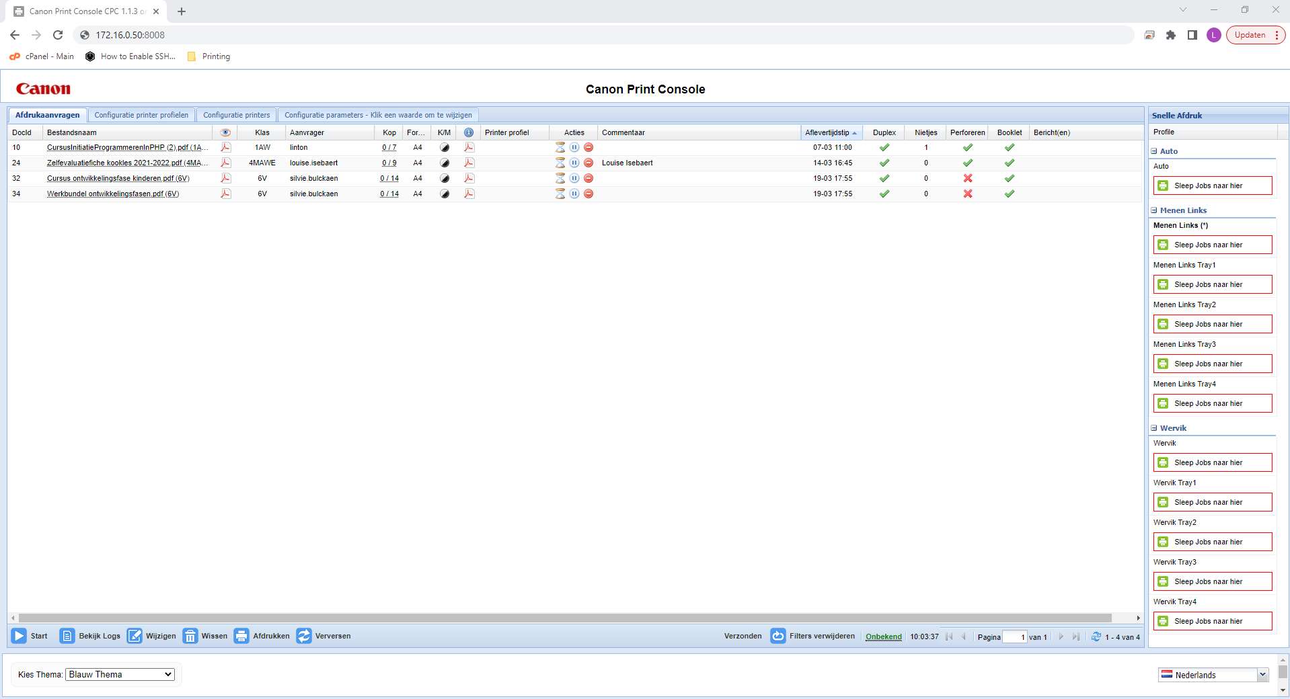Click the color mode icon for DocId 10
This screenshot has height=699, width=1290.
444,147
